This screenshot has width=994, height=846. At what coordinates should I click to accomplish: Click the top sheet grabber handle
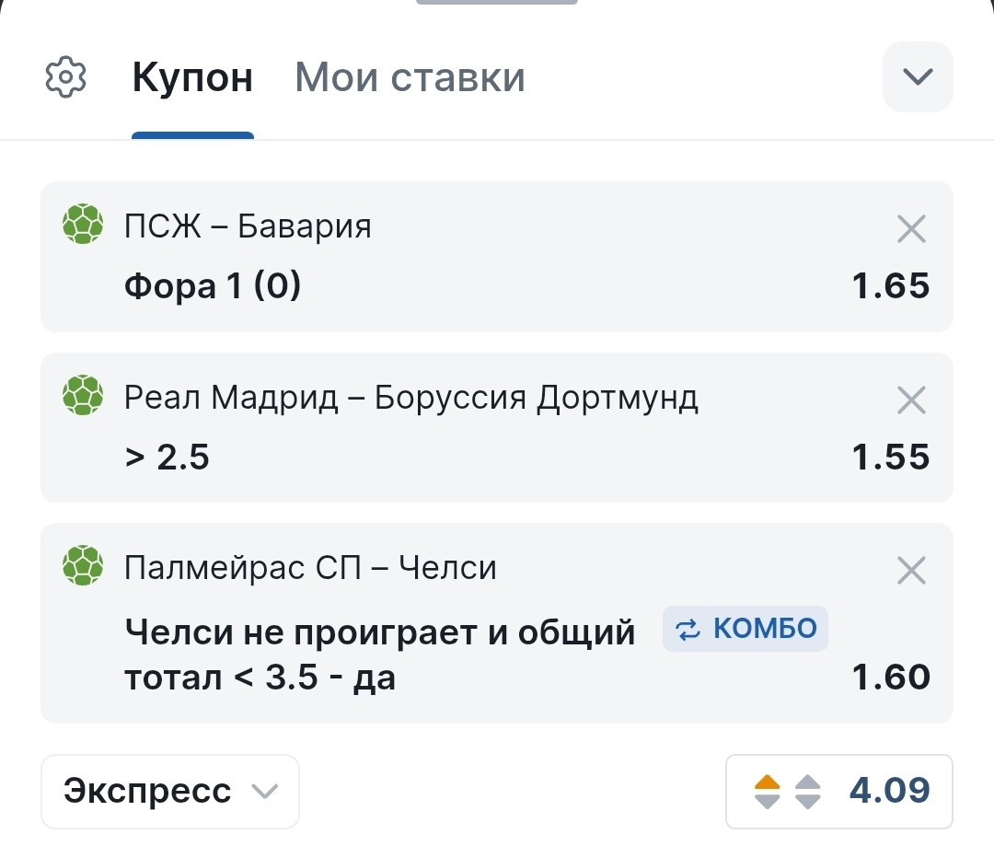(496, 2)
